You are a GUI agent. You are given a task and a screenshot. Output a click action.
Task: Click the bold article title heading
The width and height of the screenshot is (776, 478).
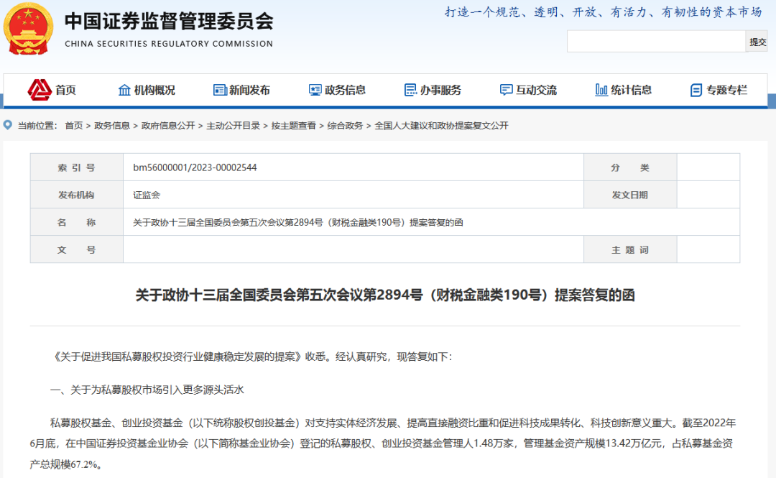click(385, 295)
